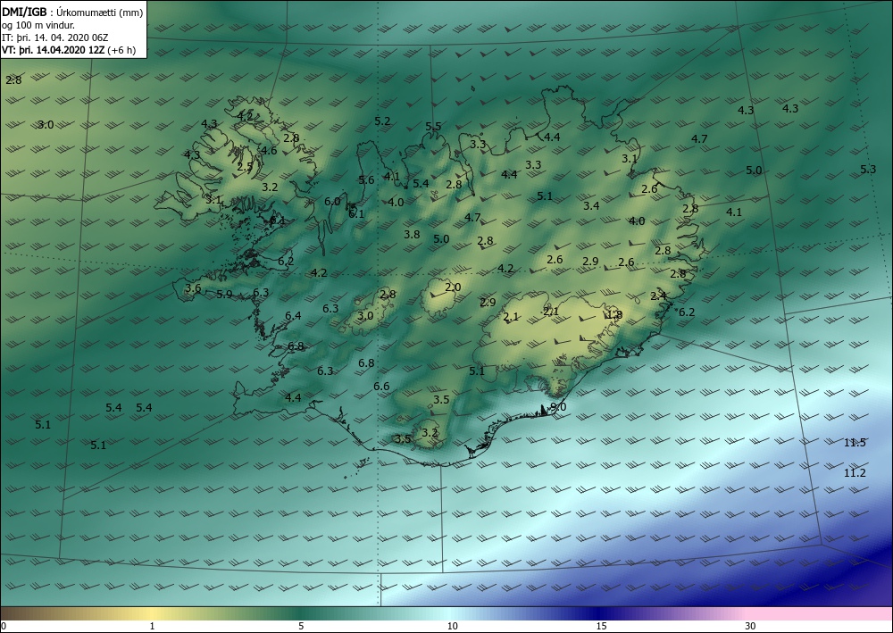The width and height of the screenshot is (893, 633).
Task: Click the 11.2 value on the map
Action: (x=855, y=473)
